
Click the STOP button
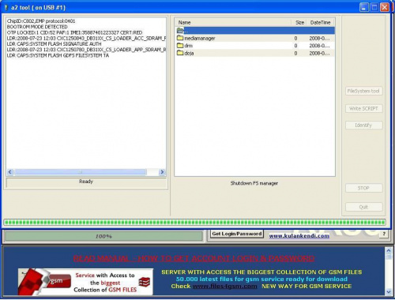pyautogui.click(x=363, y=188)
